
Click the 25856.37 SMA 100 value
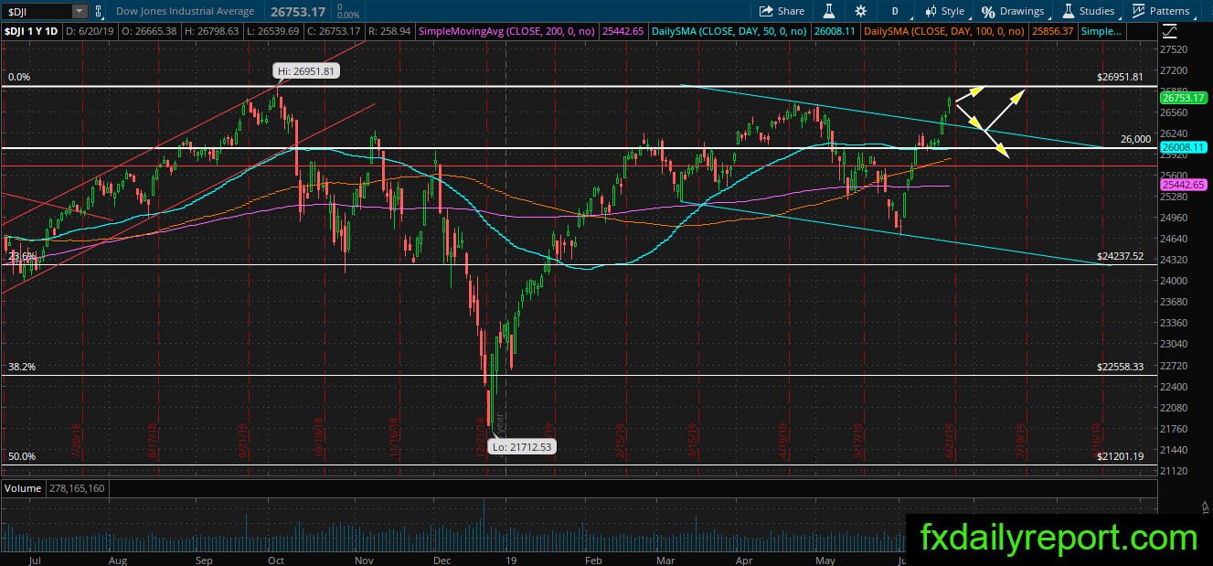[x=1053, y=31]
